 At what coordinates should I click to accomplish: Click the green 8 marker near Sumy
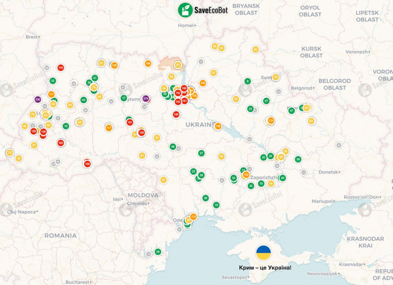pyautogui.click(x=248, y=81)
